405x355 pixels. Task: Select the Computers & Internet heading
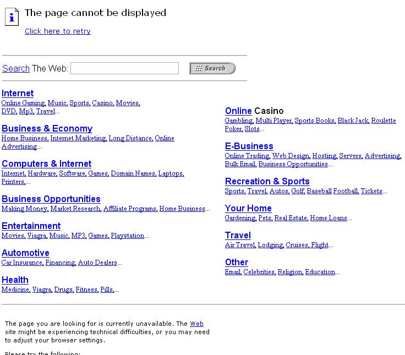point(46,164)
